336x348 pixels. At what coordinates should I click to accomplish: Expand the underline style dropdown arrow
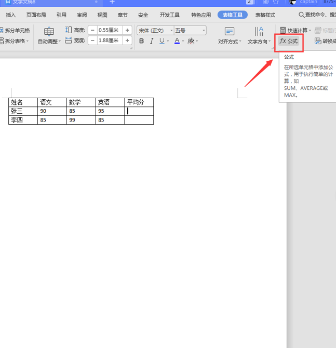pyautogui.click(x=168, y=41)
